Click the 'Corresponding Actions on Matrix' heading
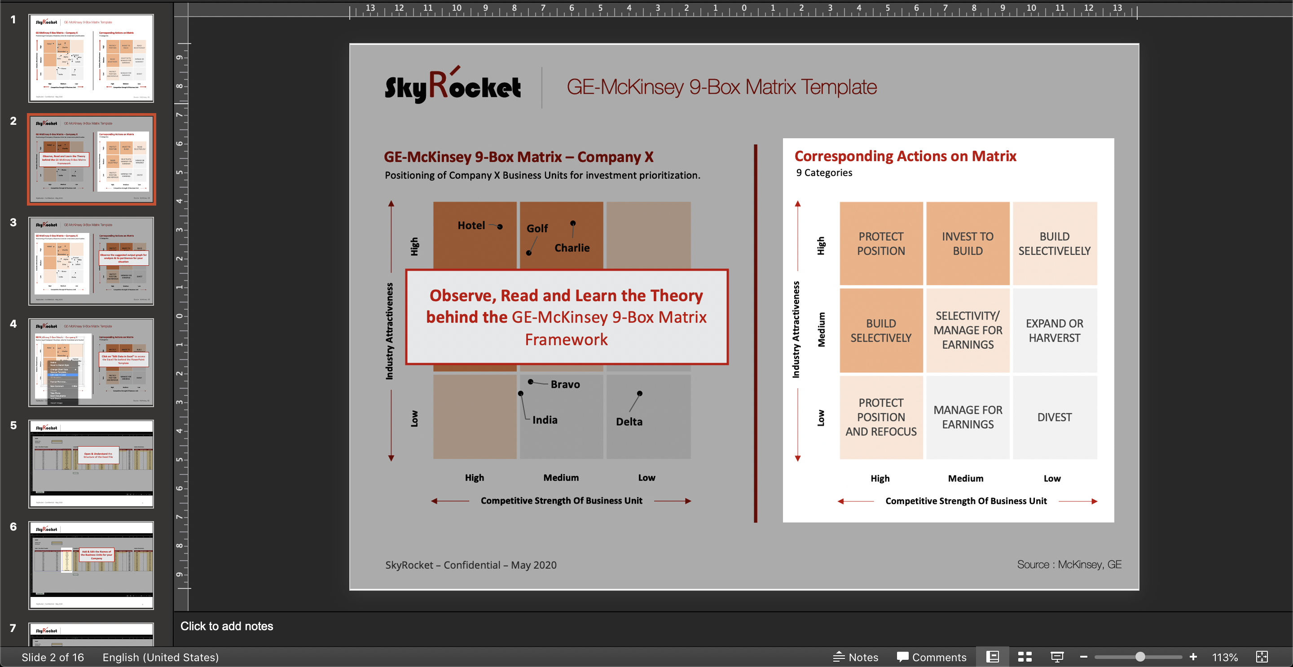The height and width of the screenshot is (667, 1293). [905, 156]
